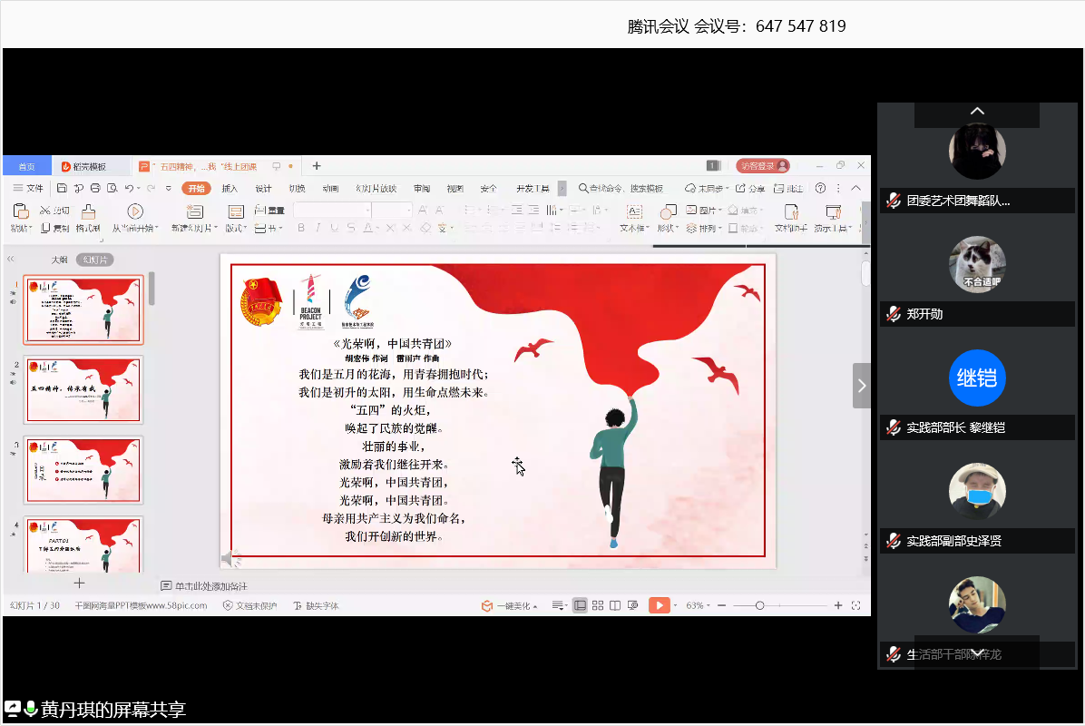Collapse the participant list with top chevron
1085x726 pixels.
point(977,112)
